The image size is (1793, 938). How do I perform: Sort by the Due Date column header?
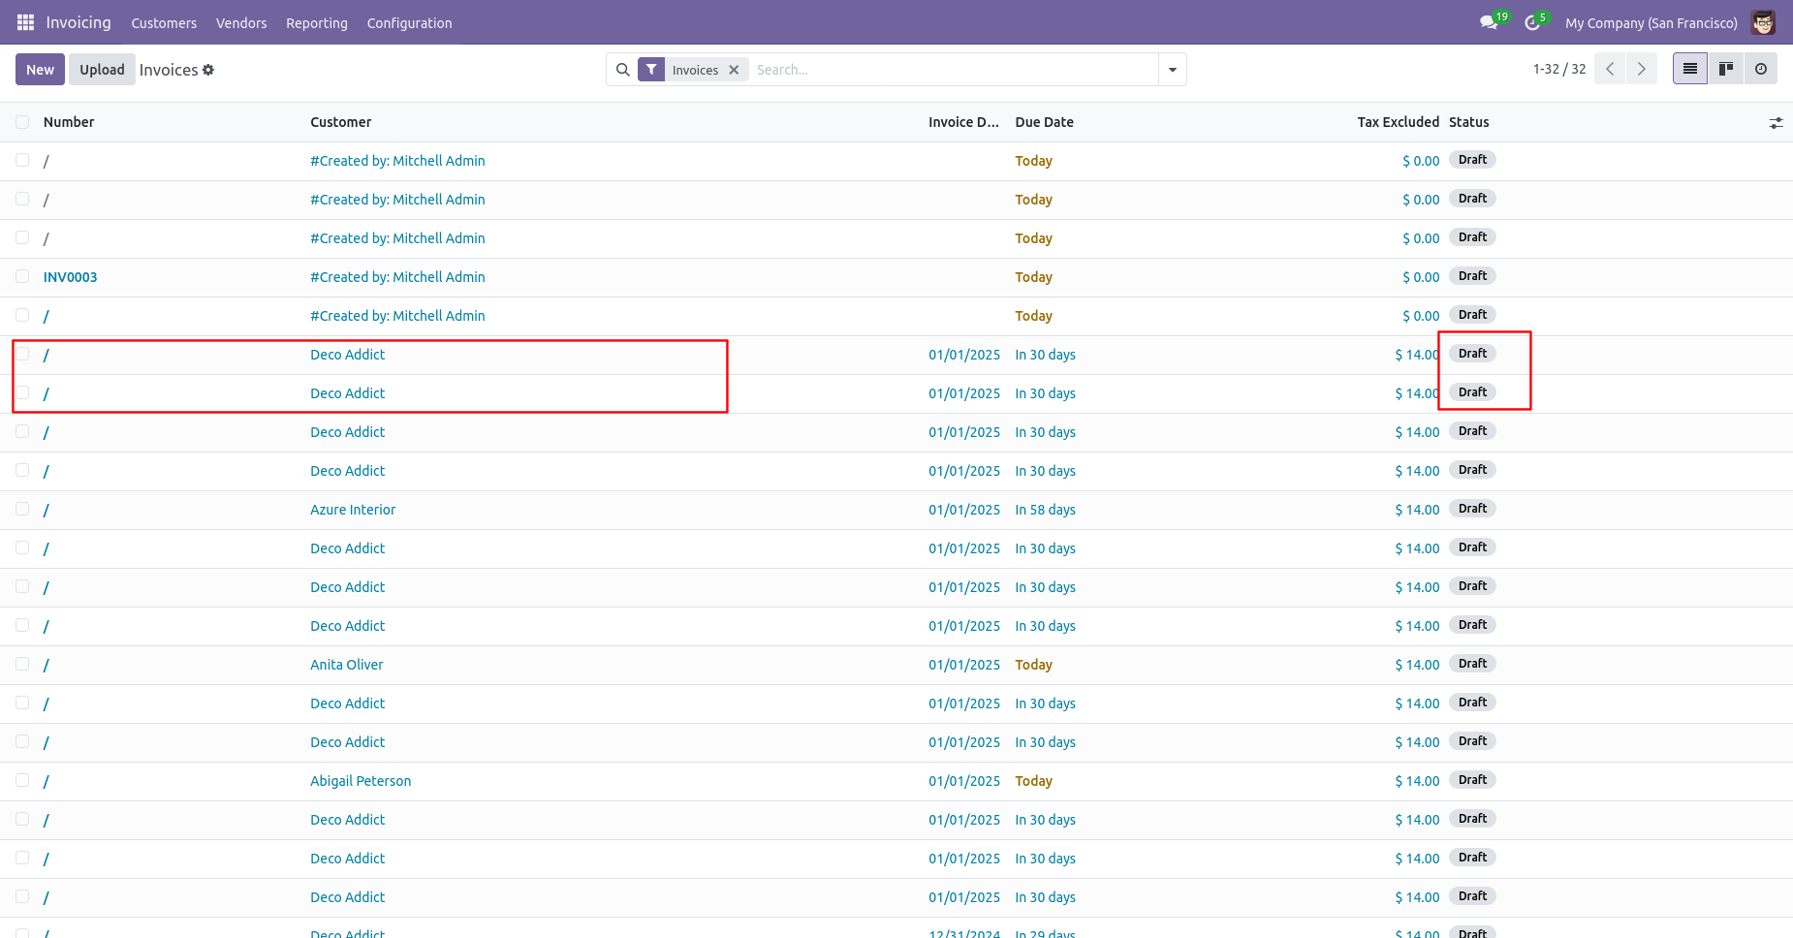[1045, 122]
